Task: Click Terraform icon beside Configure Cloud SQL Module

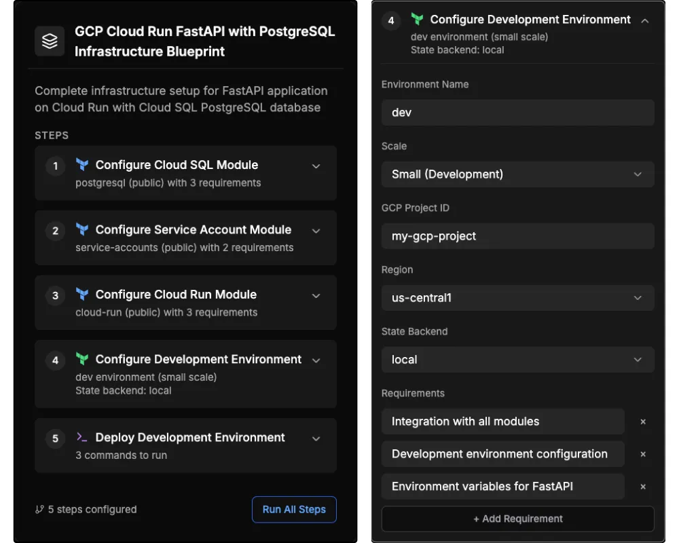Action: 82,164
